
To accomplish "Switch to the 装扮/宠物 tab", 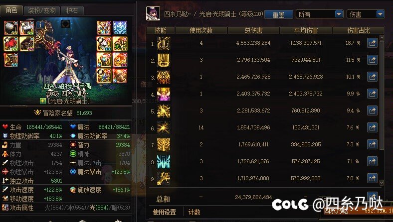I will tap(41, 10).
